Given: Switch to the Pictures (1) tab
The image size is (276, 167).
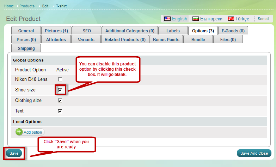Looking at the screenshot, I should pos(56,31).
